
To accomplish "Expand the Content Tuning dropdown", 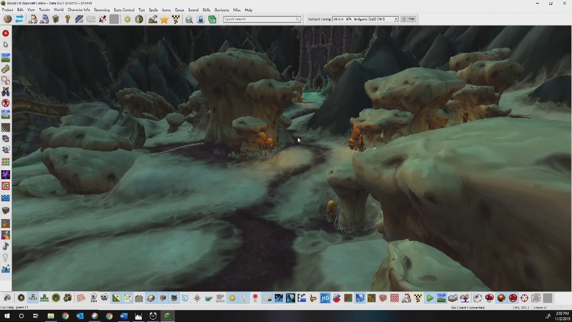I will pyautogui.click(x=396, y=19).
